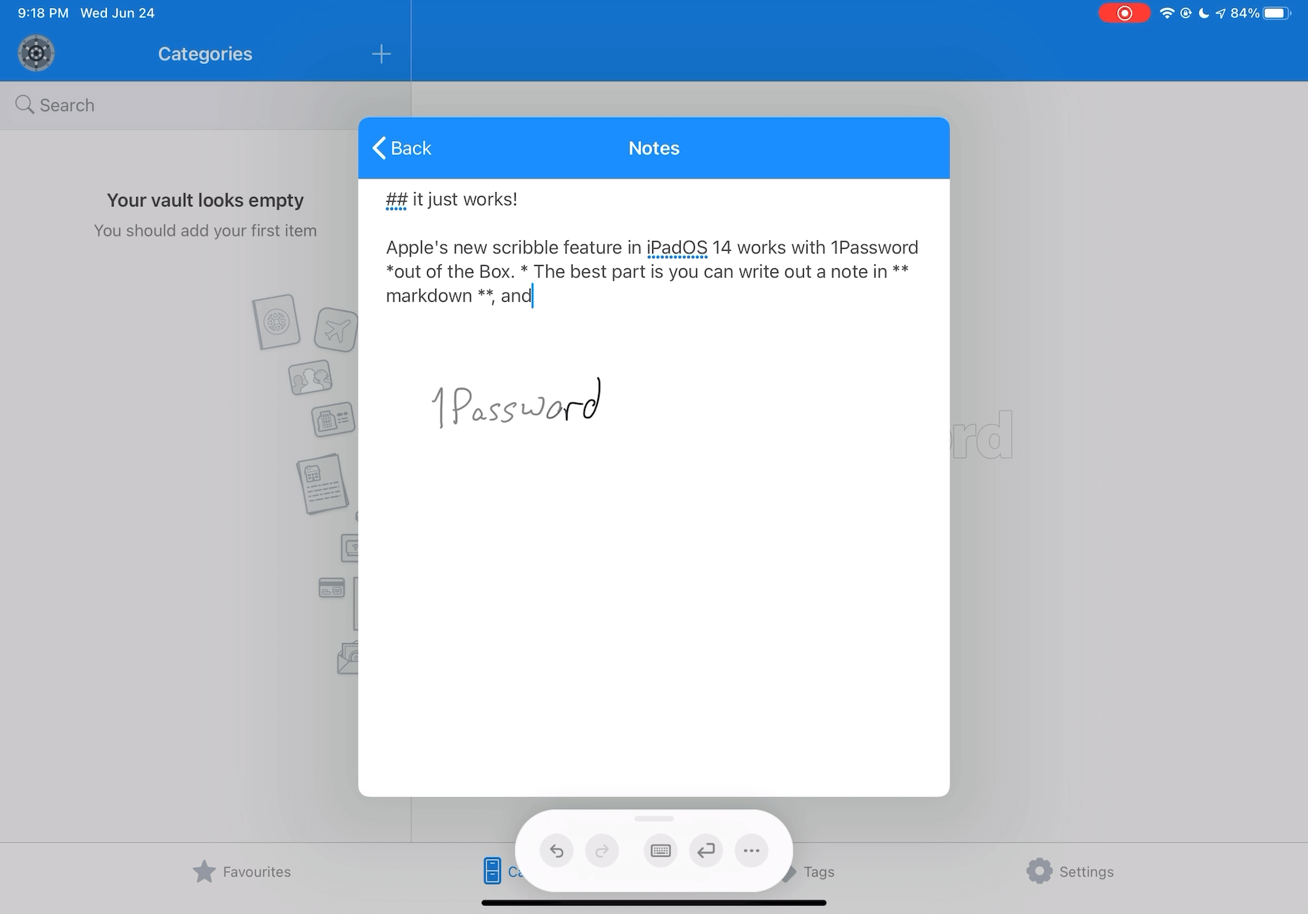Click the underlined iPadOS word
The width and height of the screenshot is (1308, 914).
tap(676, 248)
